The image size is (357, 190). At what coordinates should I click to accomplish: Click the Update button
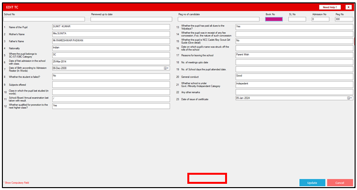[312, 183]
